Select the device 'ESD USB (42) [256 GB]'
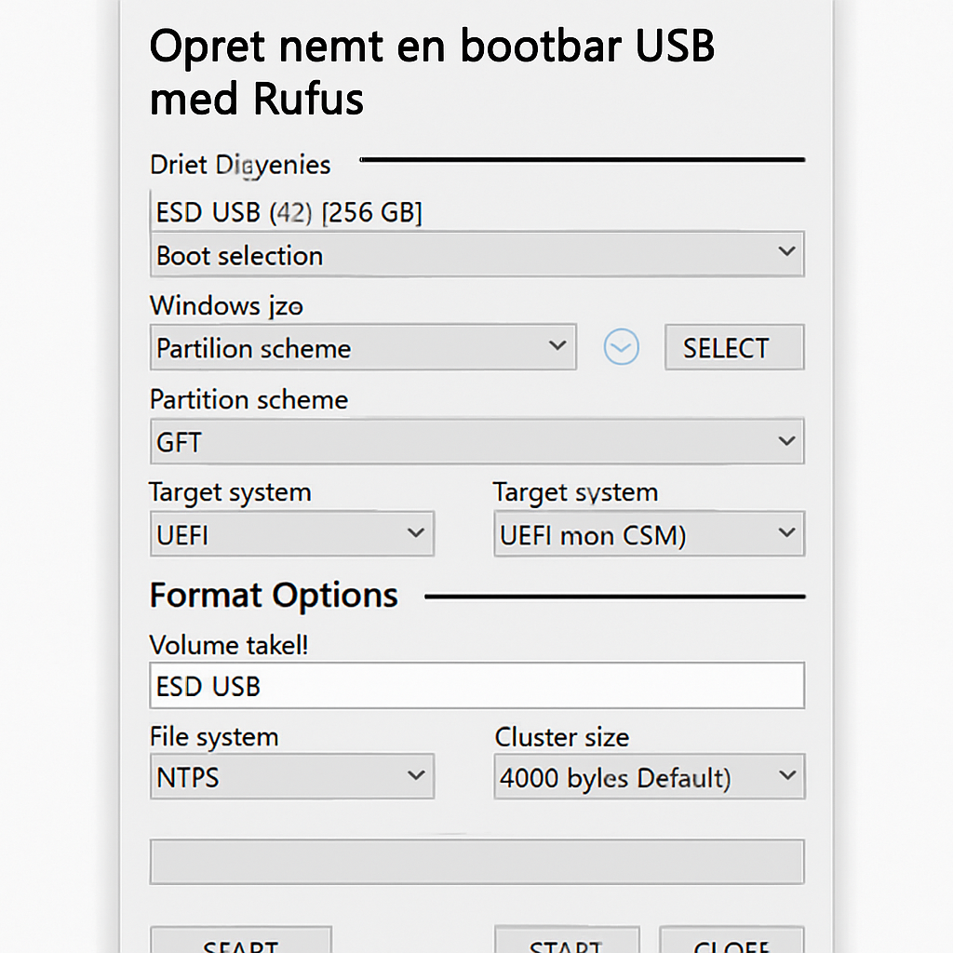The width and height of the screenshot is (953, 953). point(289,212)
